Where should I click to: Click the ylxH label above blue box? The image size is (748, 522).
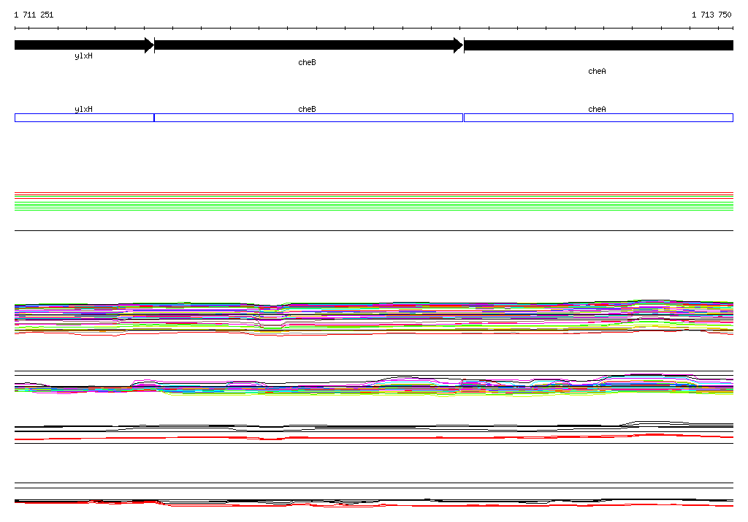[x=83, y=109]
